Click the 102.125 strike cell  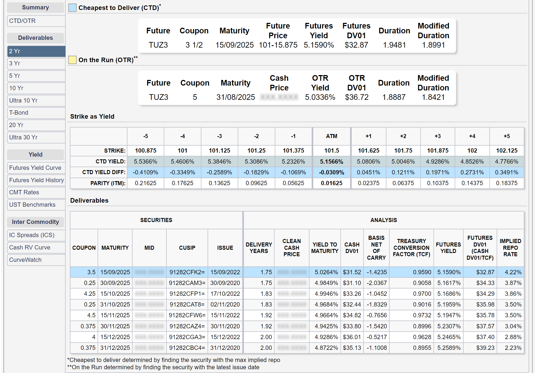click(x=507, y=151)
